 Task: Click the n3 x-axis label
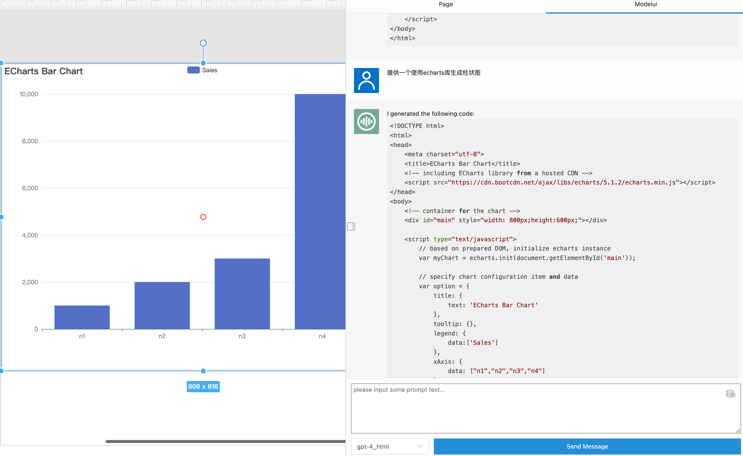click(242, 336)
